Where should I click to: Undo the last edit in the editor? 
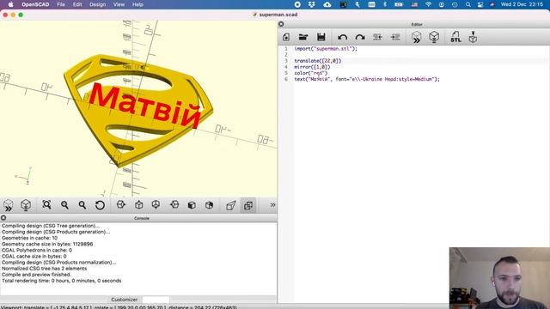(343, 37)
